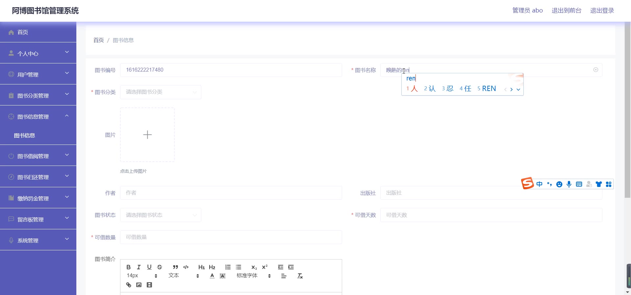Create an ordered numbered list
Screen dimensions: 631x295
coord(228,267)
